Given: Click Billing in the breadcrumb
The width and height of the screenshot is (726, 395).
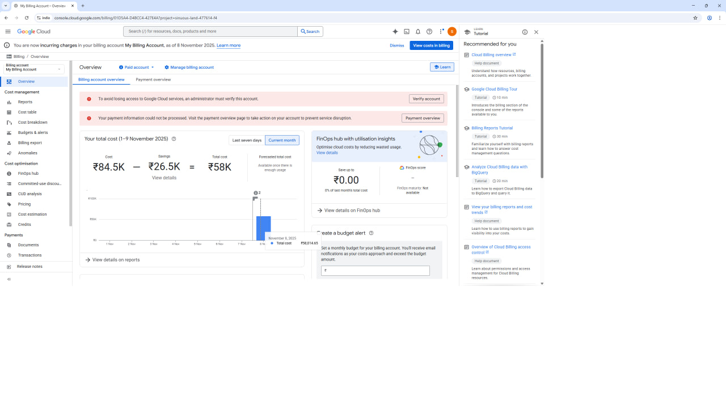Looking at the screenshot, I should coord(19,57).
